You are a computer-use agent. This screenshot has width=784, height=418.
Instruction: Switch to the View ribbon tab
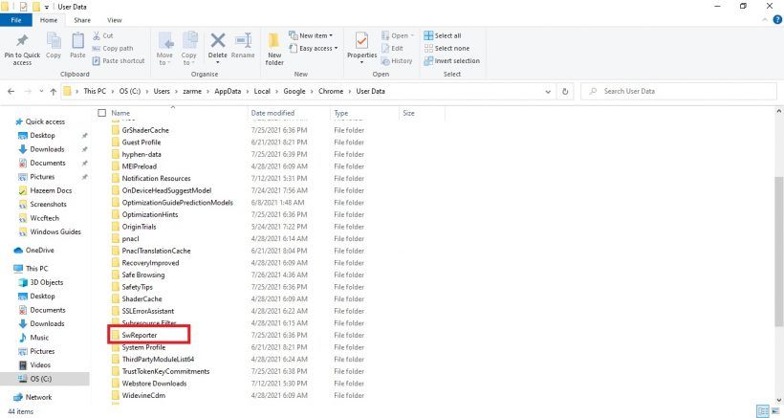point(114,19)
